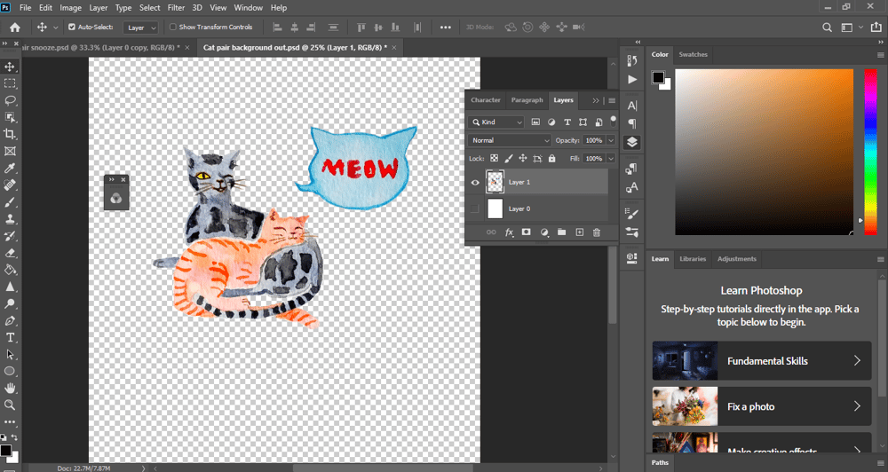
Task: Select the Eyedropper tool
Action: pos(10,168)
